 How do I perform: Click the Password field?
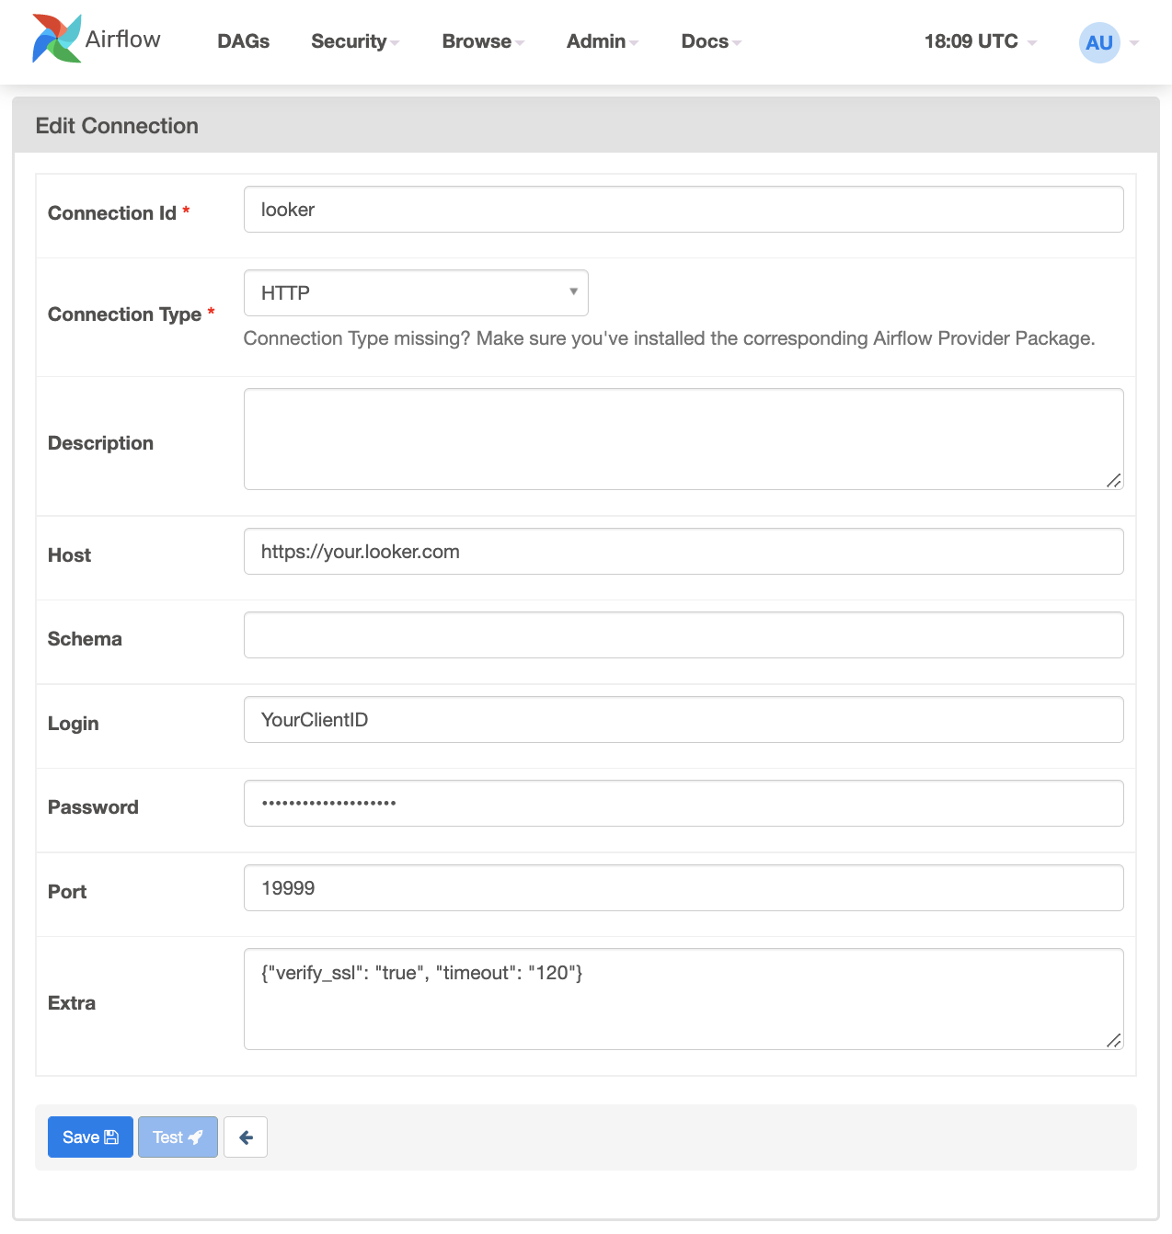click(x=684, y=804)
